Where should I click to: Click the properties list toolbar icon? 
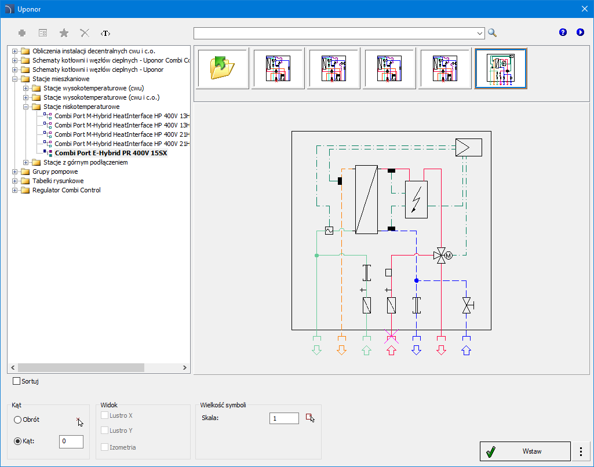coord(43,33)
